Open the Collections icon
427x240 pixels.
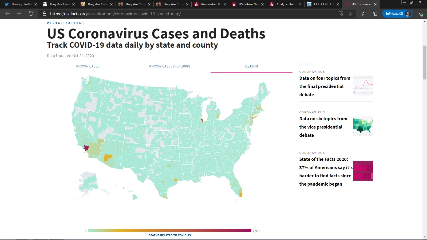point(375,14)
